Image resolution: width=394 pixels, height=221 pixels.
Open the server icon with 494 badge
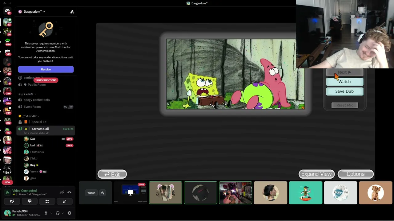[7, 41]
